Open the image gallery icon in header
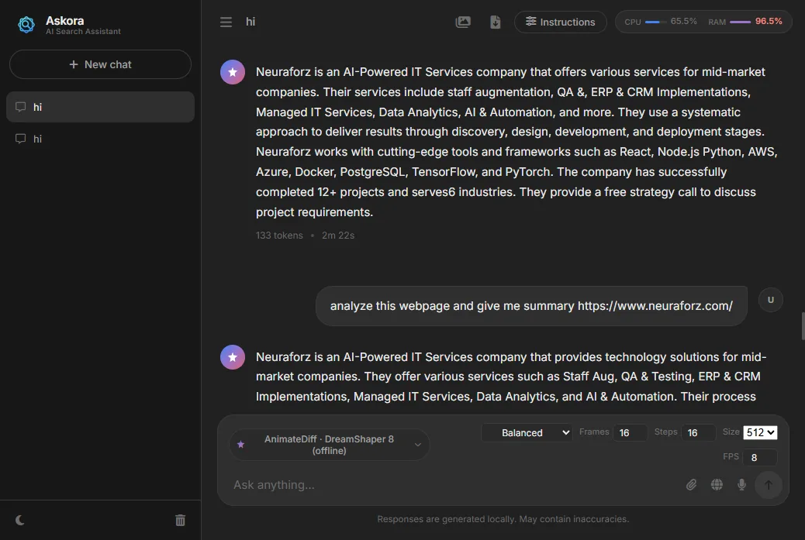 click(462, 22)
